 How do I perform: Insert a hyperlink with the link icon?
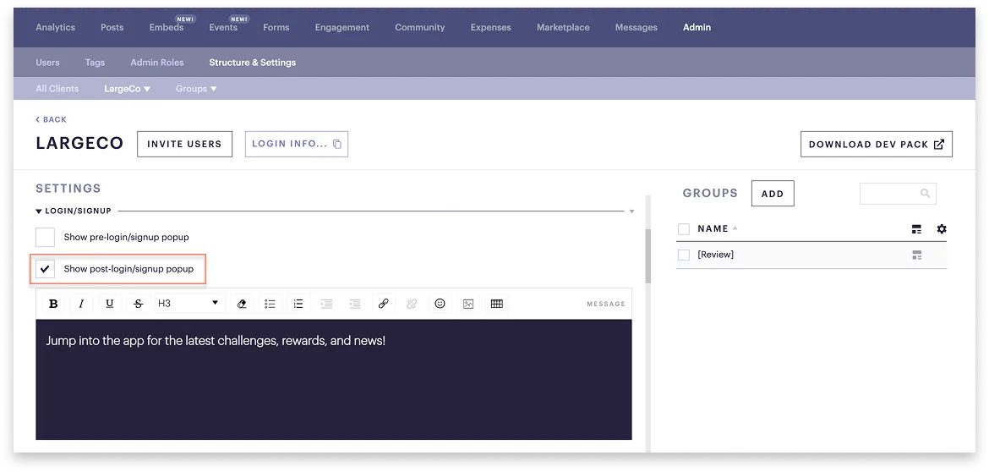click(384, 304)
